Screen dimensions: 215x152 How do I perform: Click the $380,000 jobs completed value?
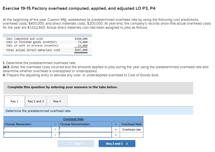(81, 39)
